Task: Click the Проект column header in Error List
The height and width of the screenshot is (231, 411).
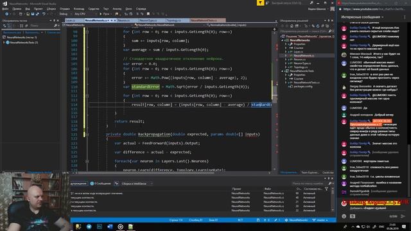Action: tap(237, 189)
